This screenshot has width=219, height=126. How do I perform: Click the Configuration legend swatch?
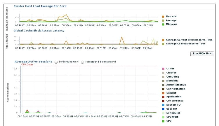pyautogui.click(x=163, y=89)
